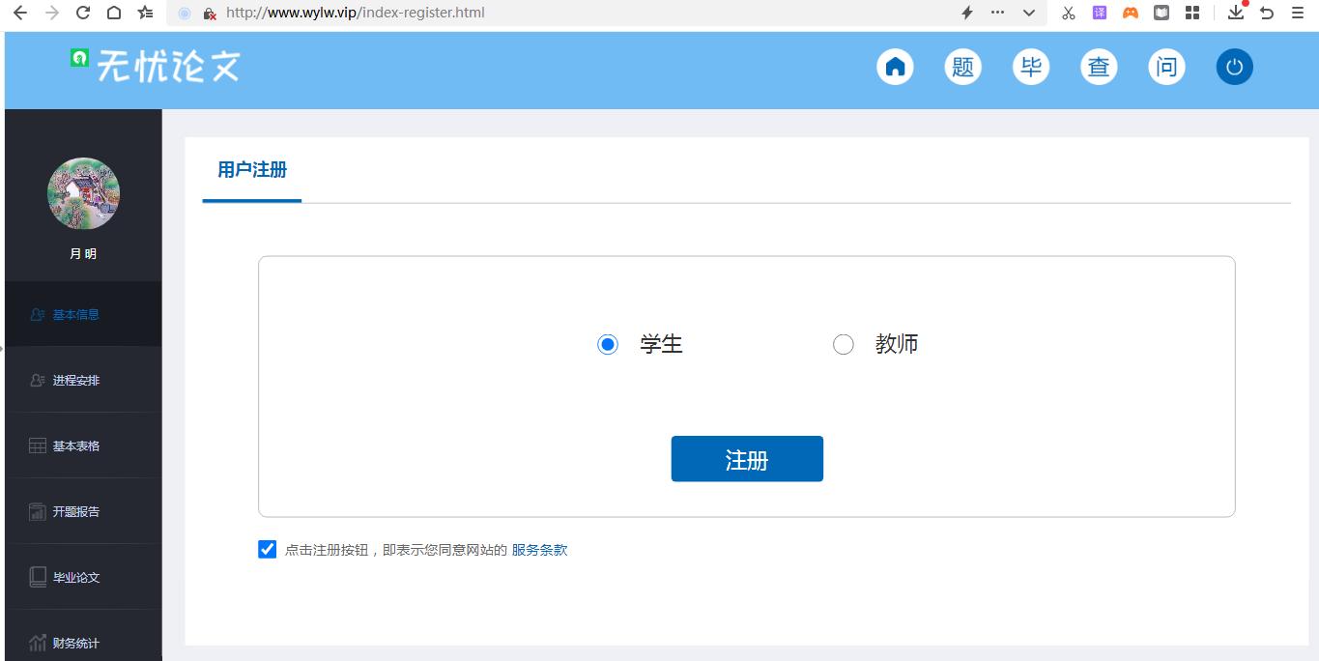Screen dimensions: 1319x661
Task: Open the 服务条款 terms link
Action: [x=538, y=549]
